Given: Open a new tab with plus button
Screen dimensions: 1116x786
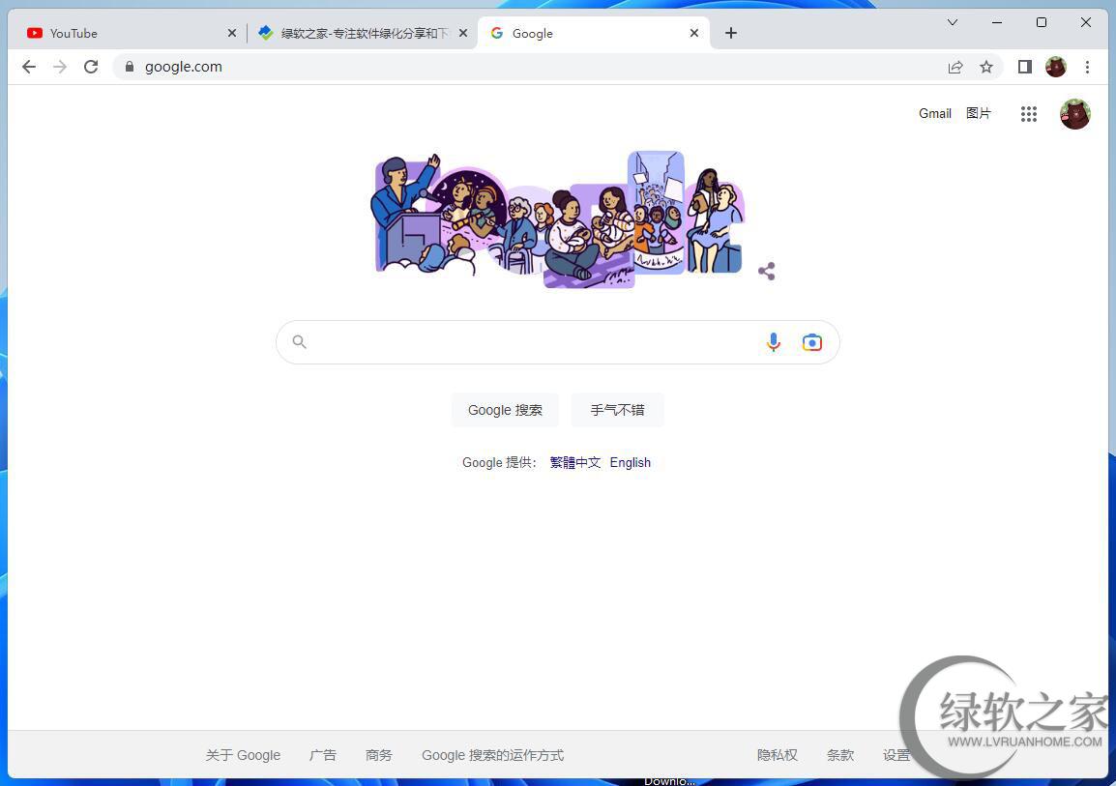Looking at the screenshot, I should (731, 33).
